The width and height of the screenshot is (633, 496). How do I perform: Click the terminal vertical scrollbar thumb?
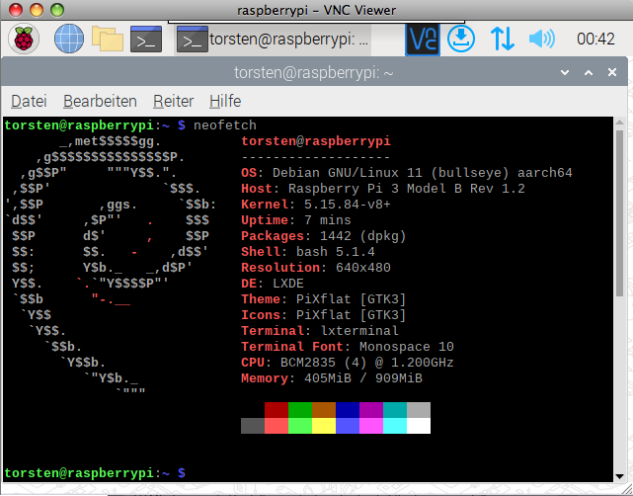[620, 213]
